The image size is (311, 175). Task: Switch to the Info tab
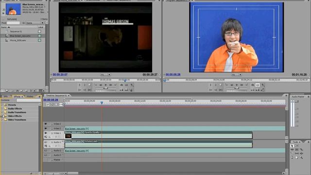pyautogui.click(x=6, y=96)
